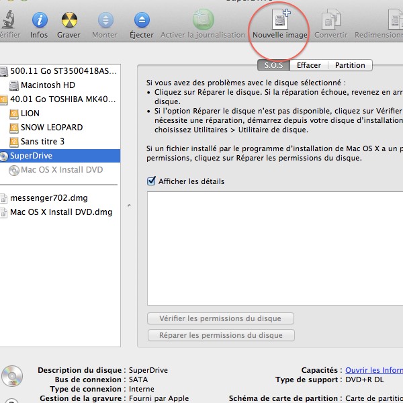Click the Fourni par Apple value
This screenshot has width=403, height=403.
[x=159, y=398]
